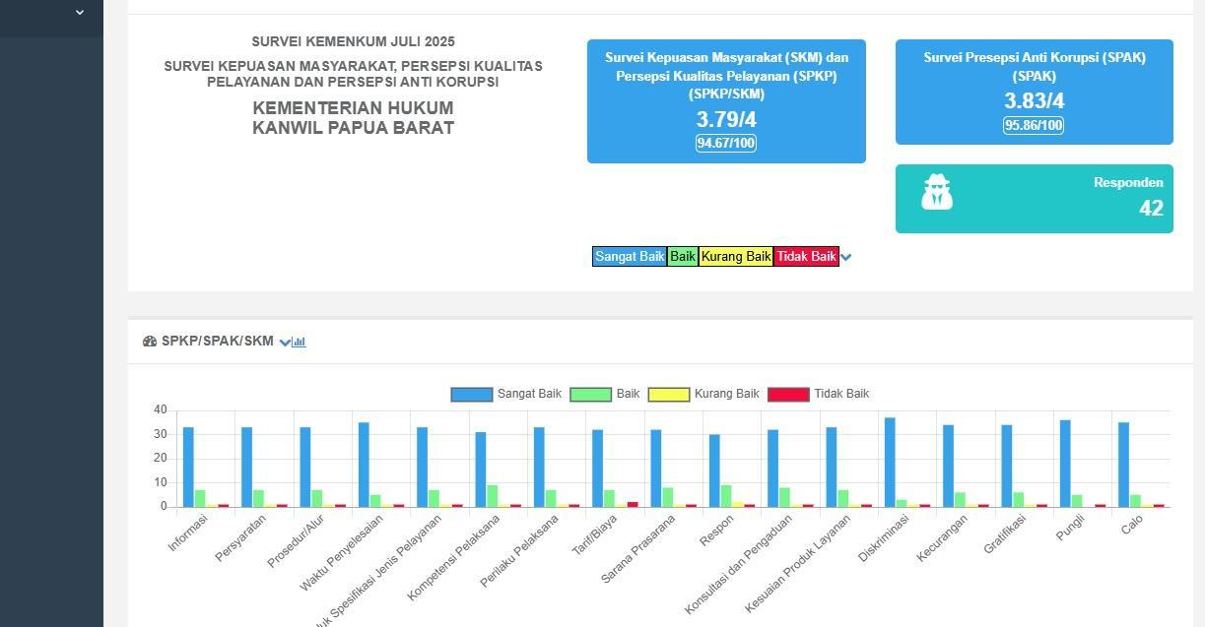
Task: Click the respondent spy figure icon
Action: pos(937,192)
